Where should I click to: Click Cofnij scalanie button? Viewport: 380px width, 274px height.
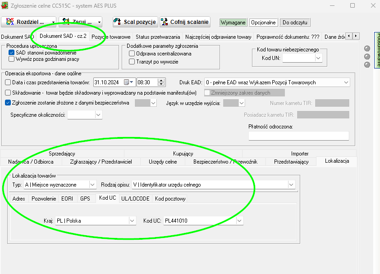point(185,22)
